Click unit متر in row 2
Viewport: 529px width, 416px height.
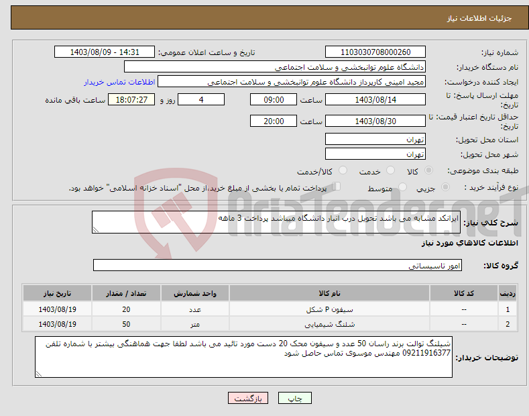pyautogui.click(x=195, y=324)
